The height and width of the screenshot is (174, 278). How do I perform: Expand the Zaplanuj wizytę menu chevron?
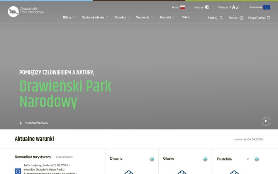point(107,17)
